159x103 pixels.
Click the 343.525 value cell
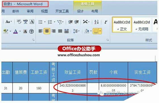(72, 88)
